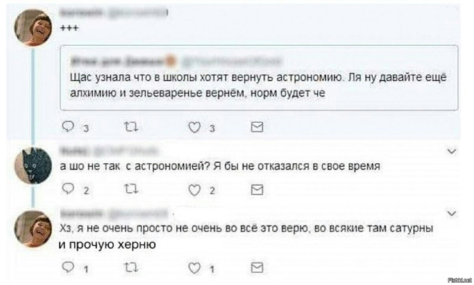
Task: Expand options menu on the last tweet
Action: coord(452,214)
